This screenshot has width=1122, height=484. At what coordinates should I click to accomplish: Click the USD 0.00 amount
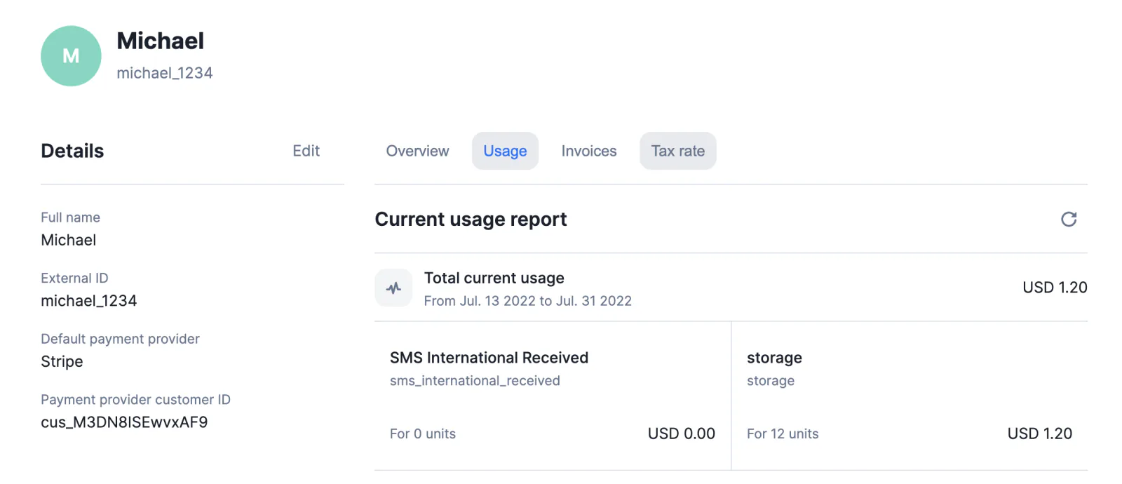point(682,434)
